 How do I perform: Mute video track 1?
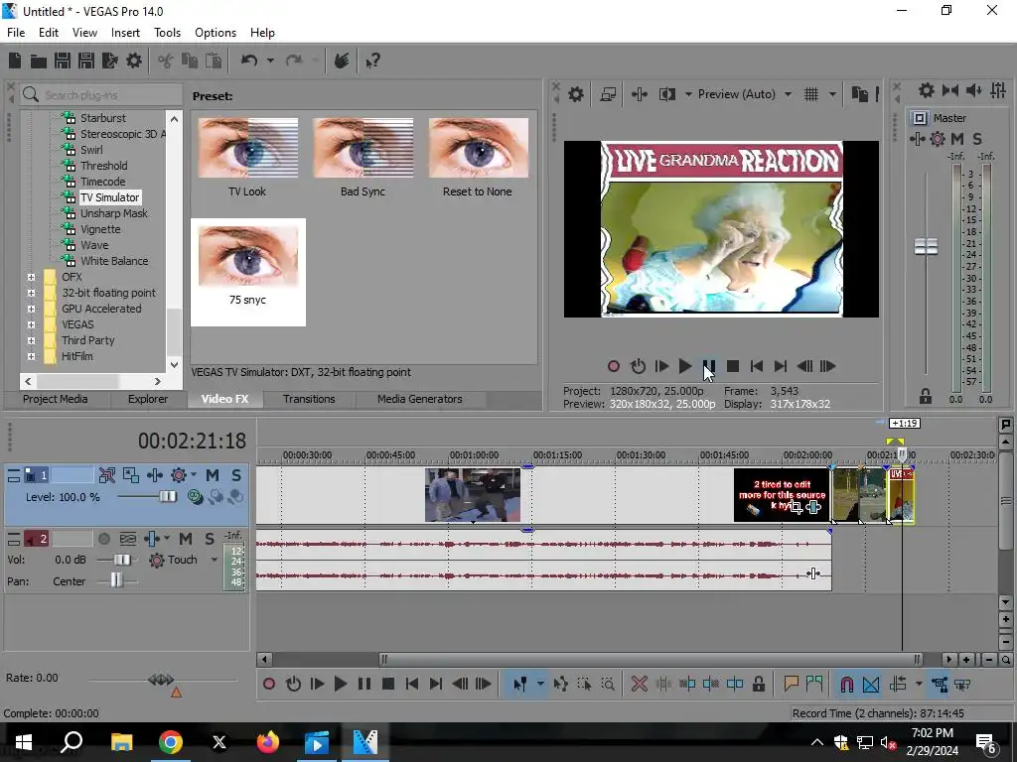[x=213, y=475]
